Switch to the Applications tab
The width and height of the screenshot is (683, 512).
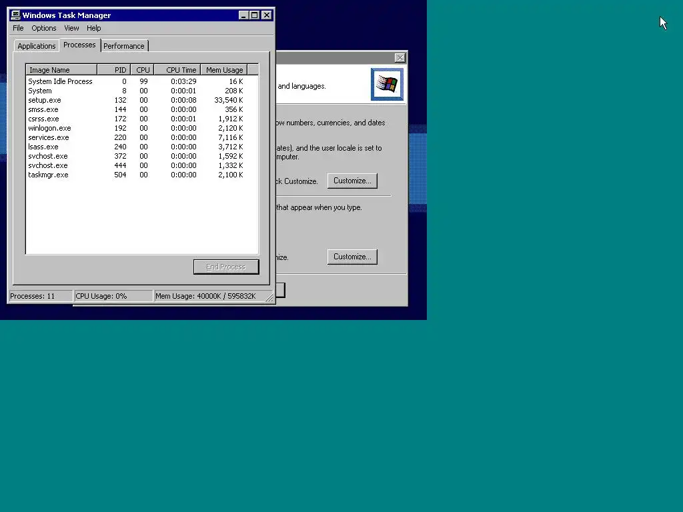point(37,46)
